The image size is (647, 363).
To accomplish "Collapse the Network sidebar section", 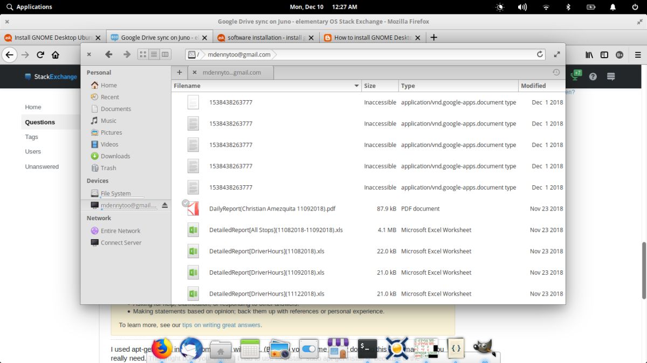I will [99, 218].
